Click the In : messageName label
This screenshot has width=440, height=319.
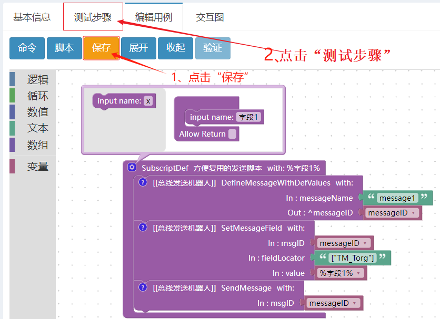(x=319, y=198)
